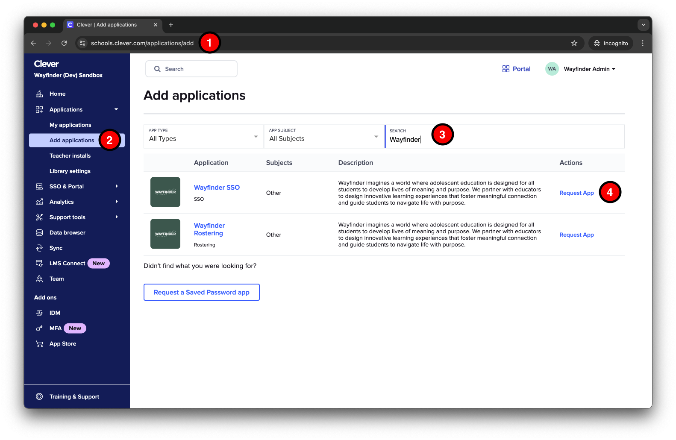This screenshot has width=676, height=440.
Task: Click the New badge beside MFA
Action: pyautogui.click(x=75, y=329)
